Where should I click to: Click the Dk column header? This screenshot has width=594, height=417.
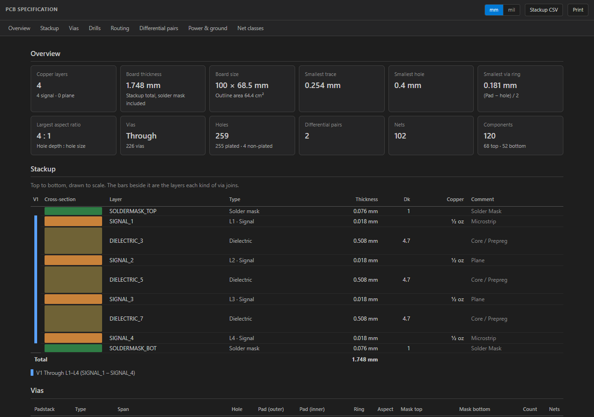(x=407, y=200)
